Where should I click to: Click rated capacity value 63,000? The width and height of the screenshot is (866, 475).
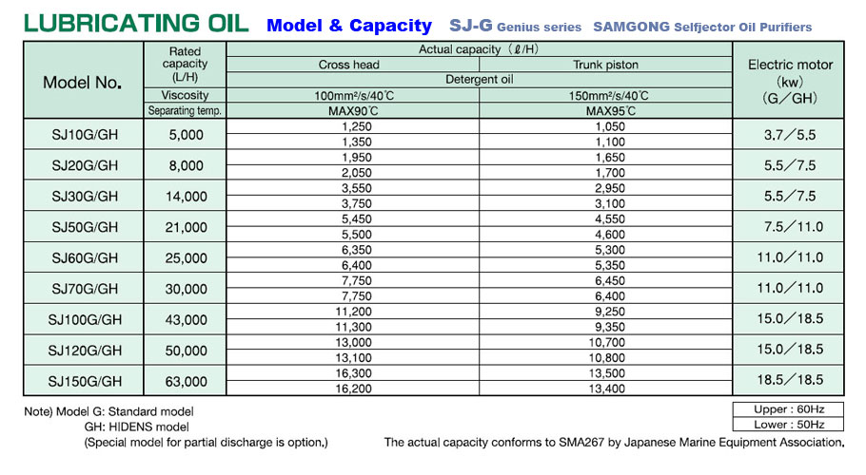tap(187, 381)
